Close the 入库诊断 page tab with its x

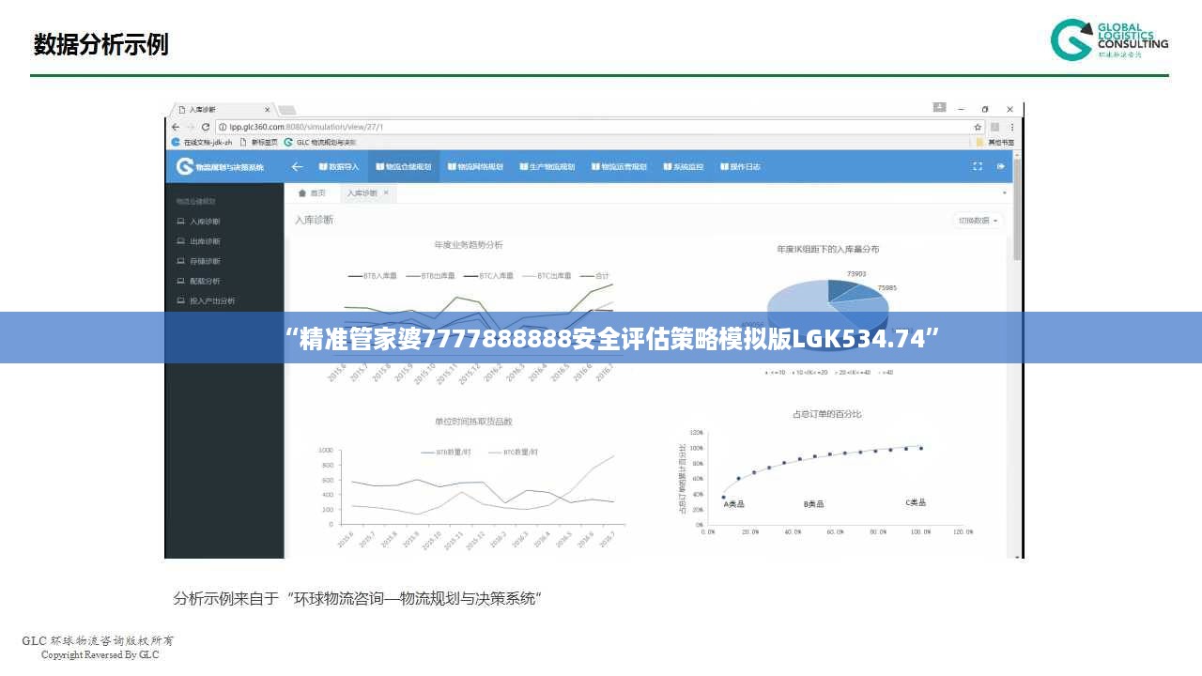tap(385, 192)
